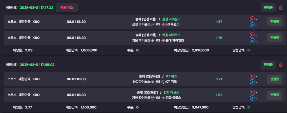Cancel the bet with 베팅취소 button

(67, 8)
